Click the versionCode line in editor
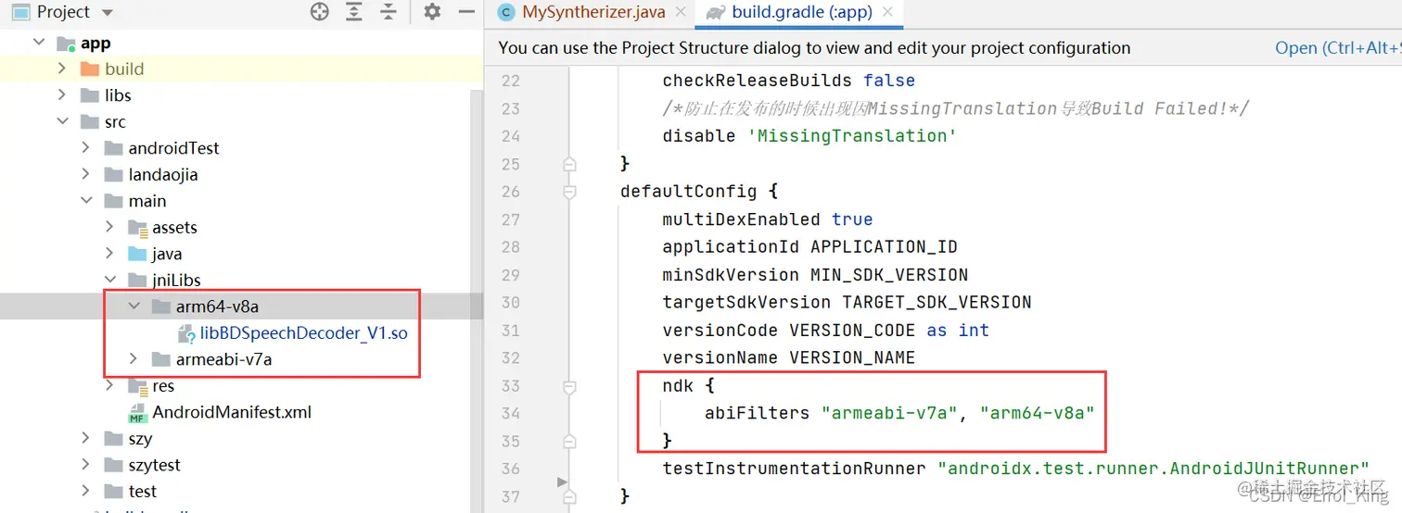The height and width of the screenshot is (513, 1402). tap(826, 331)
